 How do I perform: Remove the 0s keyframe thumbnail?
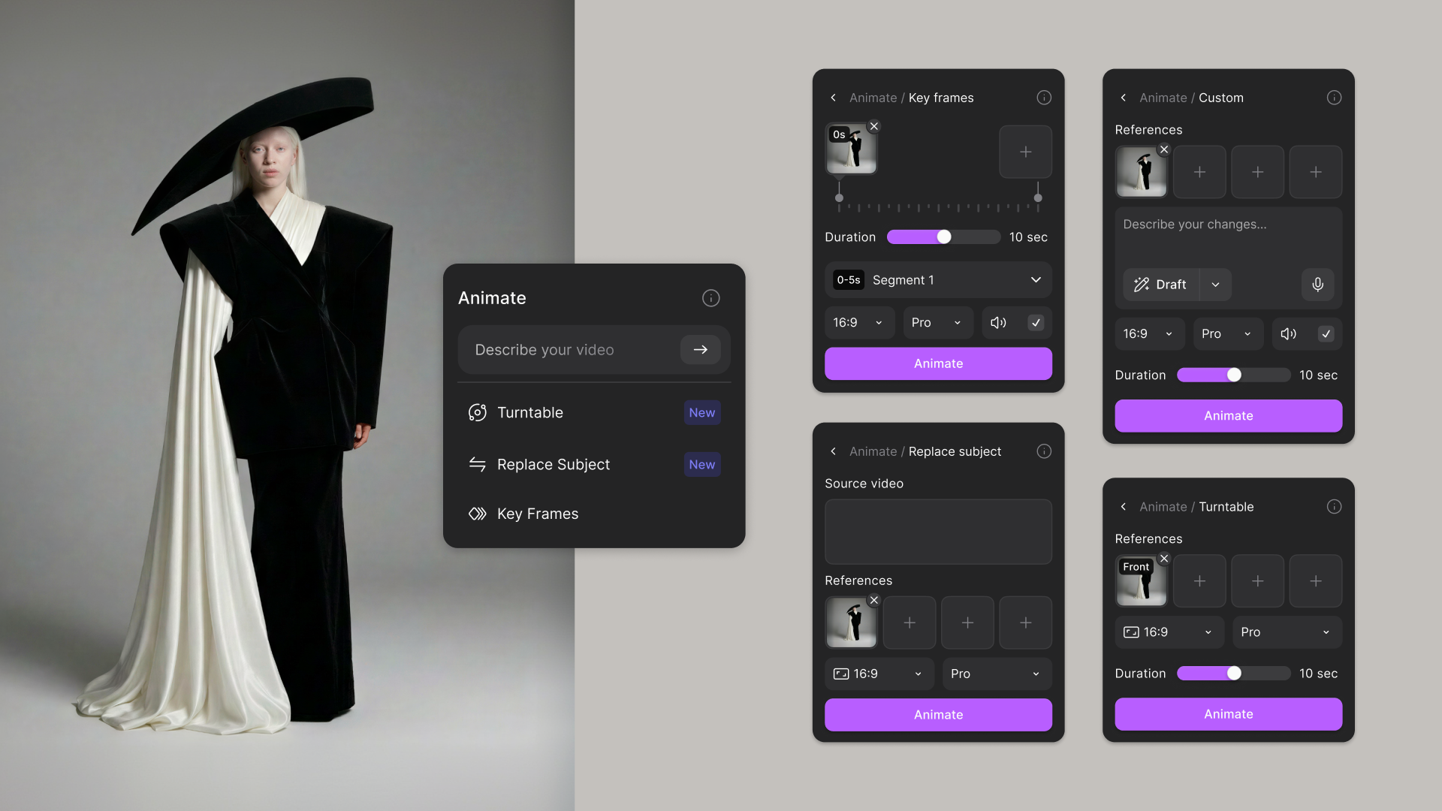(873, 126)
